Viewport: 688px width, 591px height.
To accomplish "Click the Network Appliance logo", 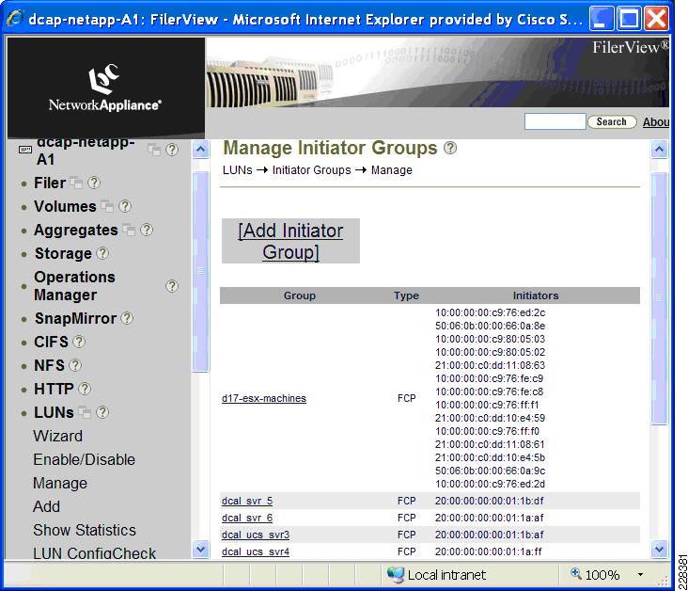I will tap(105, 87).
